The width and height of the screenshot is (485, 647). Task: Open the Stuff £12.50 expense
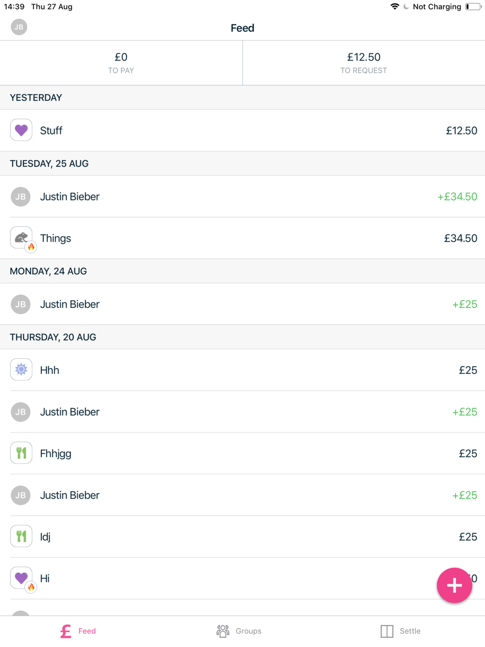(242, 130)
